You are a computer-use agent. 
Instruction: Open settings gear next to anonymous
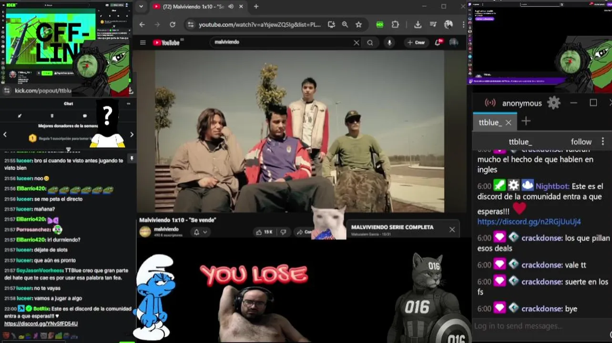553,103
